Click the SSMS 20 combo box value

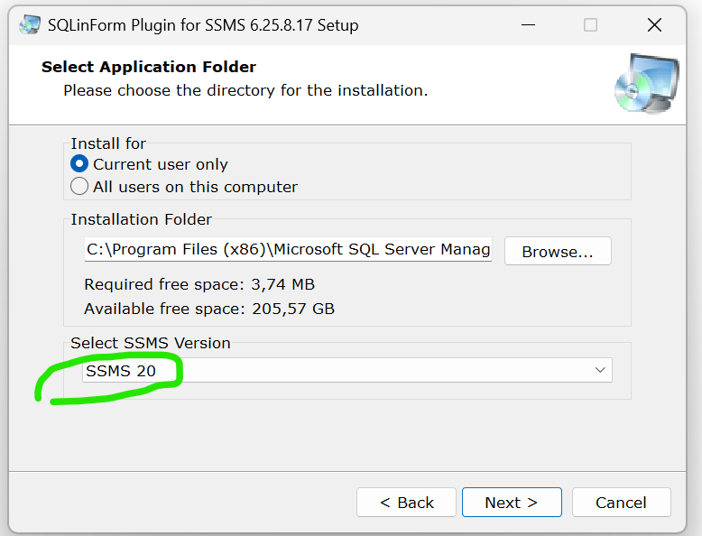coord(347,370)
